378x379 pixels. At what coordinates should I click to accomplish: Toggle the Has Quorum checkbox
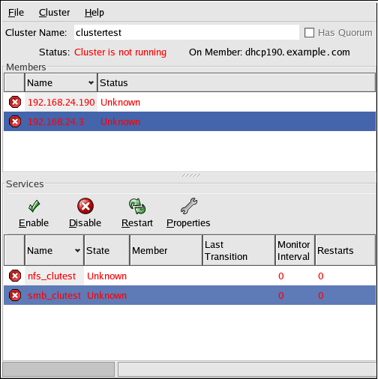[309, 33]
